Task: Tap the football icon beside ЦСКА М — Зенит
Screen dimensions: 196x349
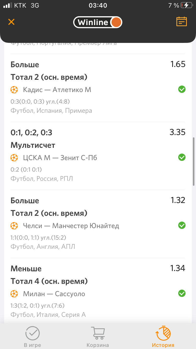Action: coord(14,158)
